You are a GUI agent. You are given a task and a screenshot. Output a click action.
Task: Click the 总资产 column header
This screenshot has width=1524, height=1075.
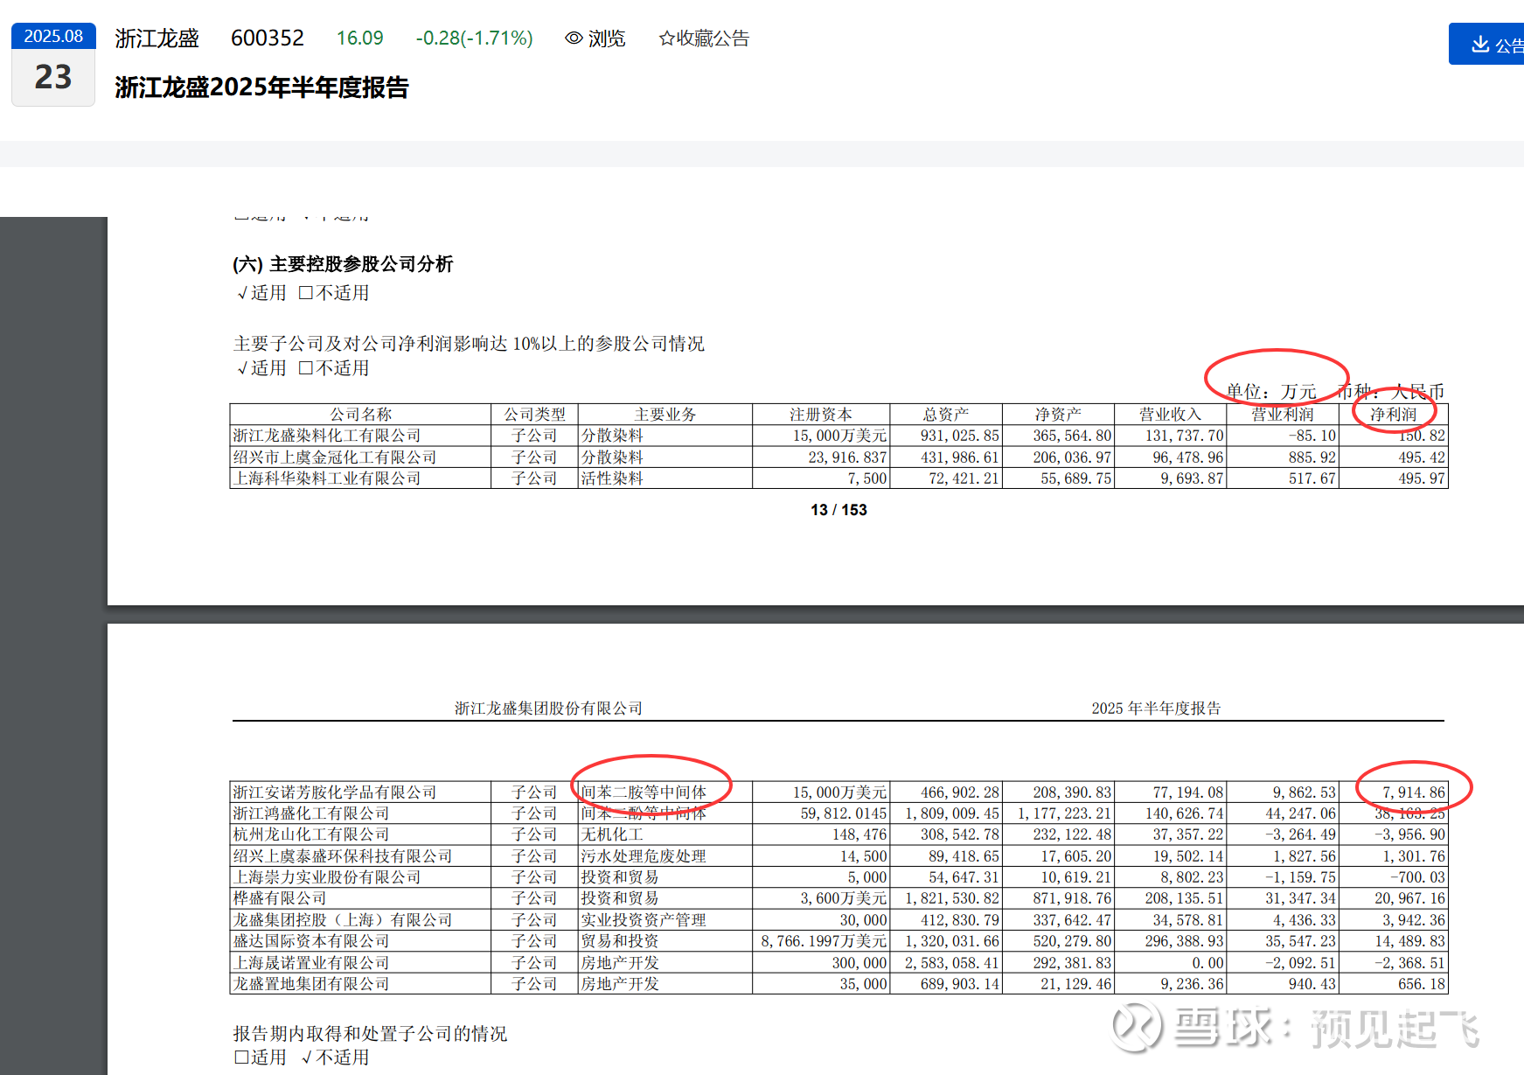tap(946, 415)
